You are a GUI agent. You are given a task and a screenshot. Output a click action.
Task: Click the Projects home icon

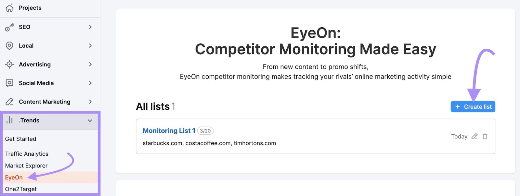(10, 7)
